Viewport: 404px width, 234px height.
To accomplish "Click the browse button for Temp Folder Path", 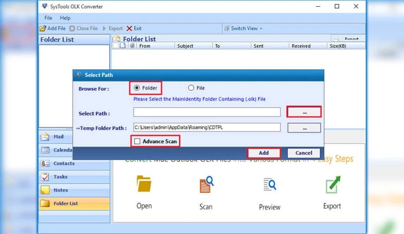I will [304, 128].
